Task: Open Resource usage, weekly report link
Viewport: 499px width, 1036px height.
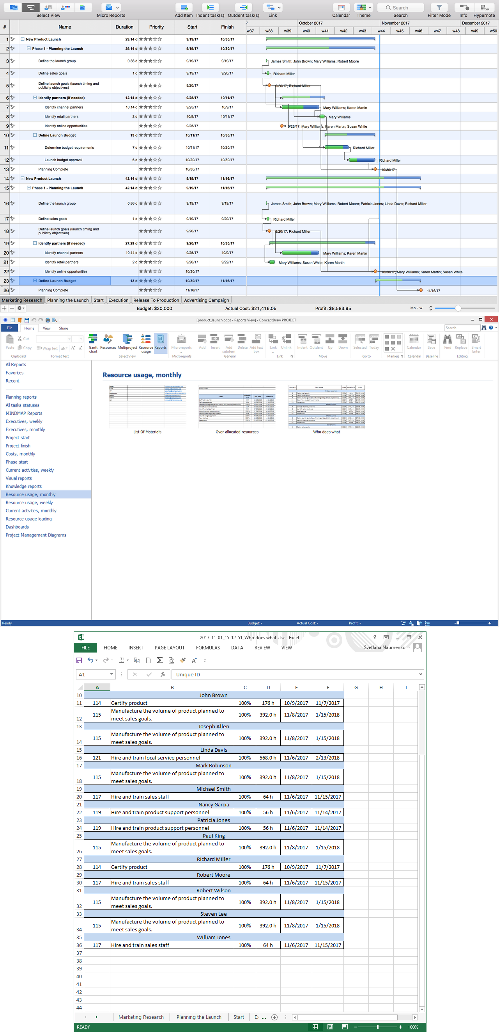Action: click(29, 503)
